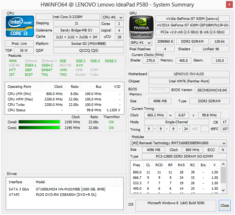The height and width of the screenshot is (215, 235).
Task: Click the SPD timings scrollbar down arrow
Action: [223, 190]
